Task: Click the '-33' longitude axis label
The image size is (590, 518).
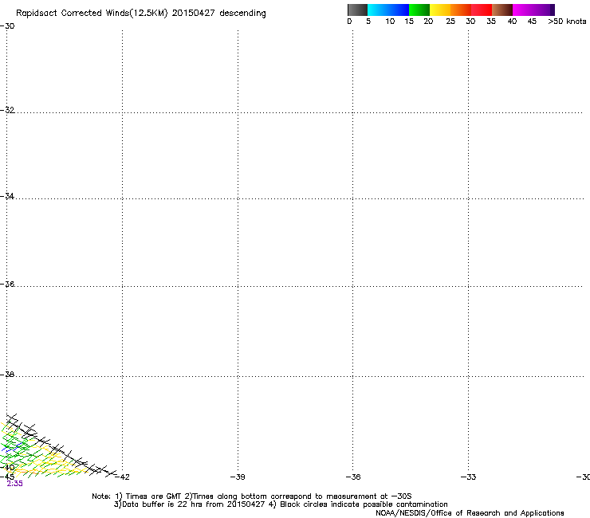Action: click(x=469, y=477)
